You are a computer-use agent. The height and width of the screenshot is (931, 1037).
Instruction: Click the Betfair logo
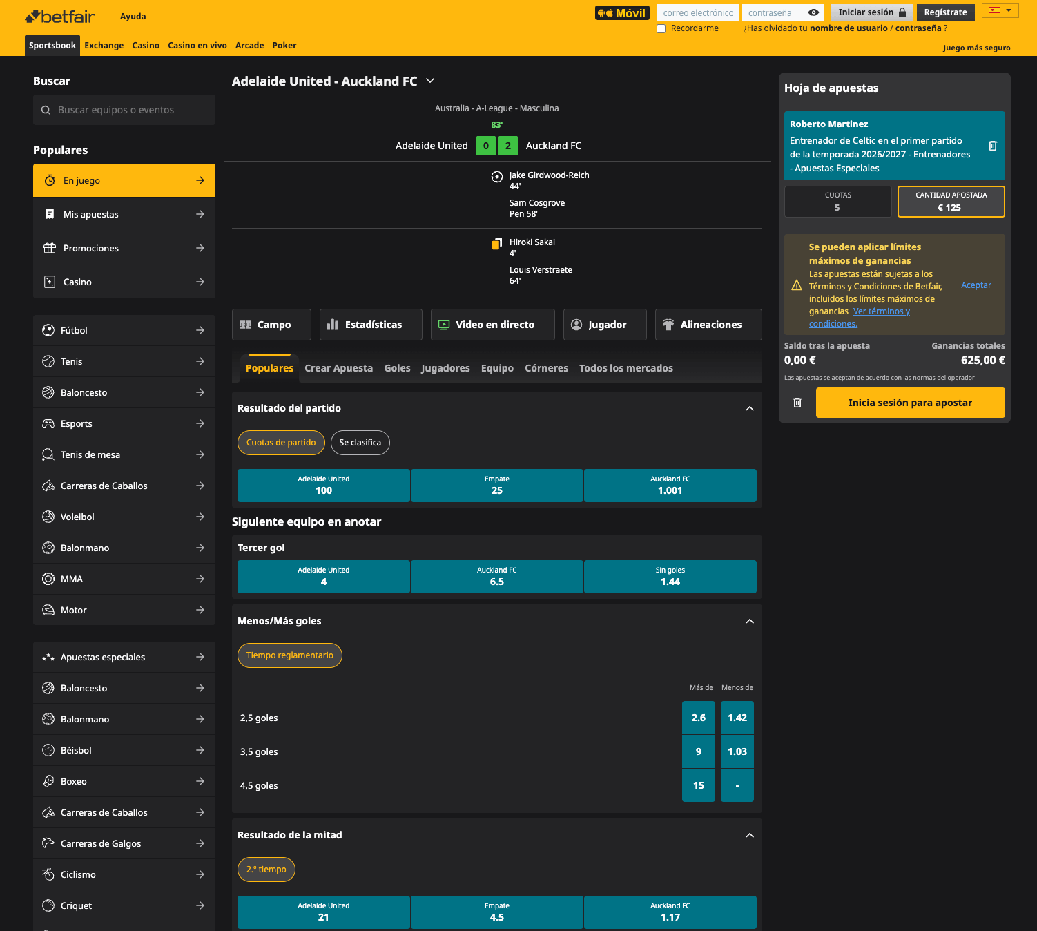60,17
